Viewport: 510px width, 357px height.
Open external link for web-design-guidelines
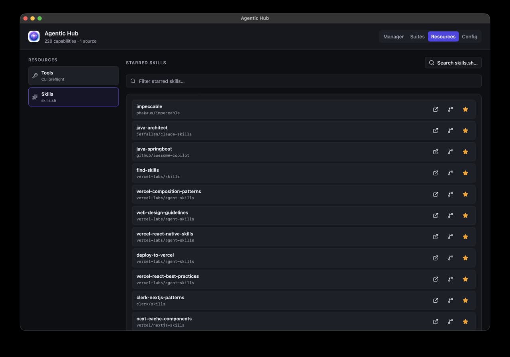click(x=435, y=216)
